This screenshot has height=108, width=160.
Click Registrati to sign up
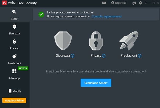click(x=119, y=3)
